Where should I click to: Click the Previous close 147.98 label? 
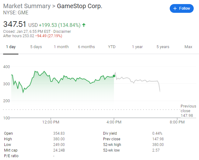tap(188, 111)
